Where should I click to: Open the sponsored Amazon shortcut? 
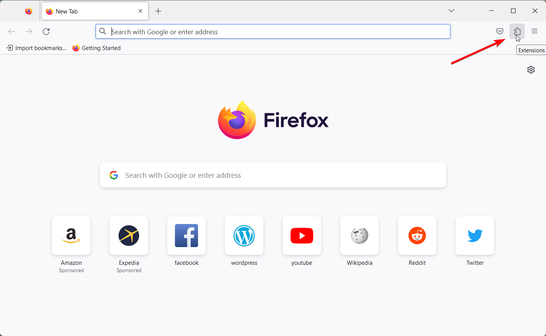point(71,236)
